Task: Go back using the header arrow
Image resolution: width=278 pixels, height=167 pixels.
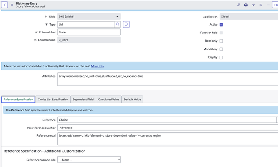Action: (5, 5)
